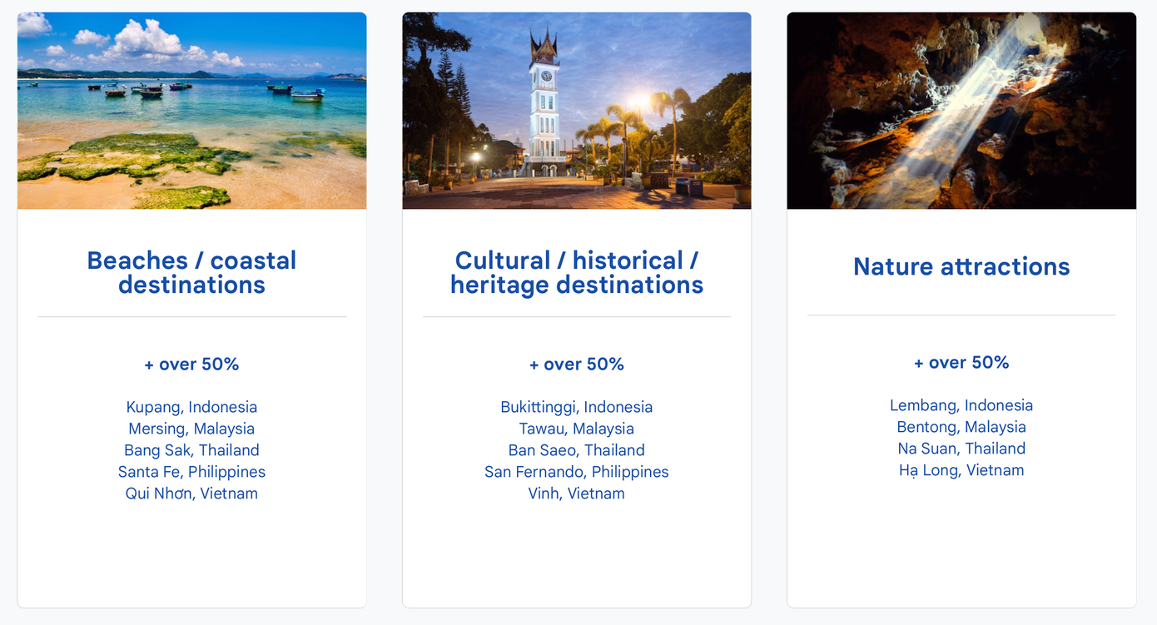The width and height of the screenshot is (1157, 625).
Task: Select Tawau, Malaysia
Action: coord(576,429)
